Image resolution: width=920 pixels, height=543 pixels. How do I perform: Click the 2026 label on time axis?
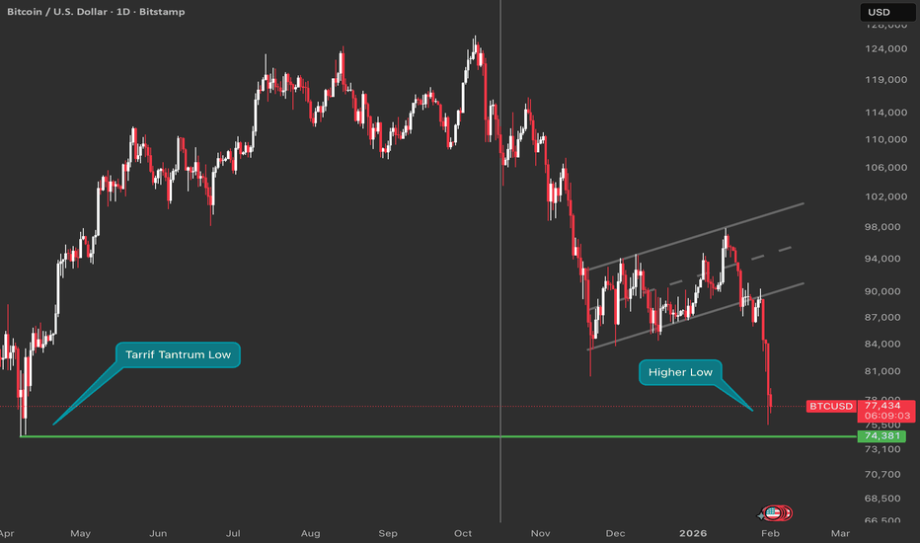pyautogui.click(x=693, y=533)
